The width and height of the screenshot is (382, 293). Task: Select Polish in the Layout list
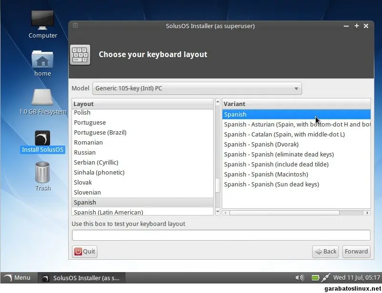click(x=143, y=112)
